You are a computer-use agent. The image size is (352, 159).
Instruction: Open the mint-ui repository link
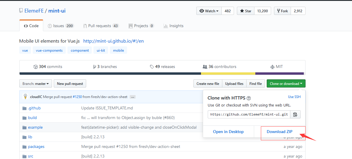(x=57, y=11)
